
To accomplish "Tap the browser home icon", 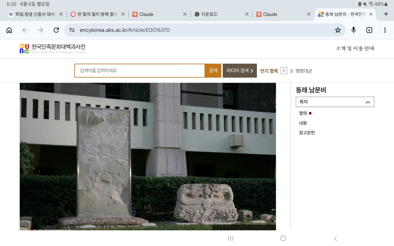I will (9, 30).
